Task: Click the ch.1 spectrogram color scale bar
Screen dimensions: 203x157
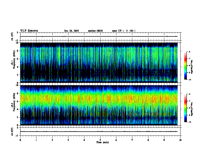Action: point(185,66)
